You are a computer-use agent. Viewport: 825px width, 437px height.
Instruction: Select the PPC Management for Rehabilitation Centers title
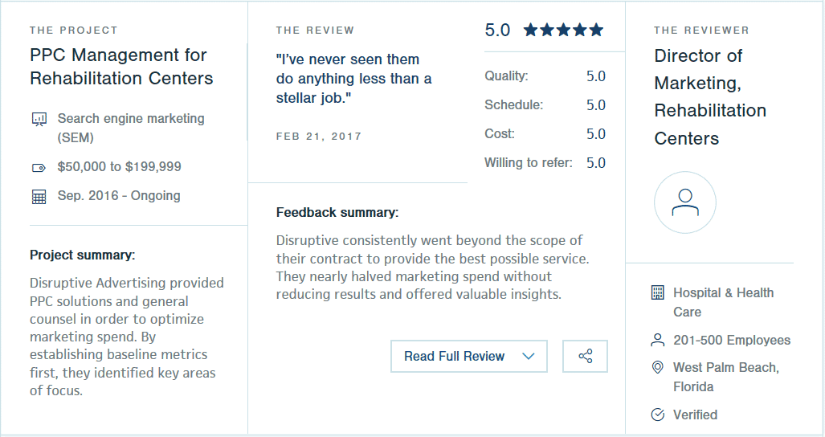[x=121, y=66]
